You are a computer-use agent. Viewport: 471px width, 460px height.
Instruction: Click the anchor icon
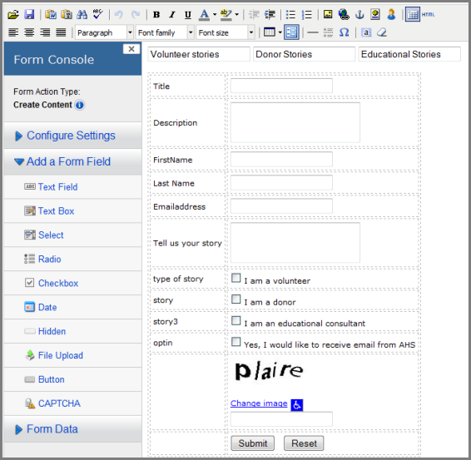(x=359, y=14)
